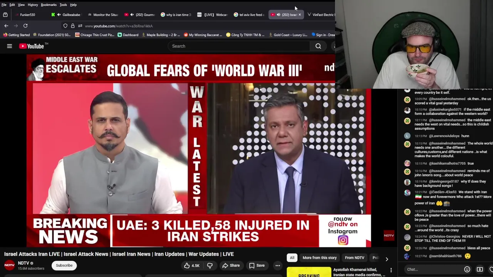Open the YouTube hamburger guide menu
This screenshot has height=277, width=493.
[x=9, y=46]
